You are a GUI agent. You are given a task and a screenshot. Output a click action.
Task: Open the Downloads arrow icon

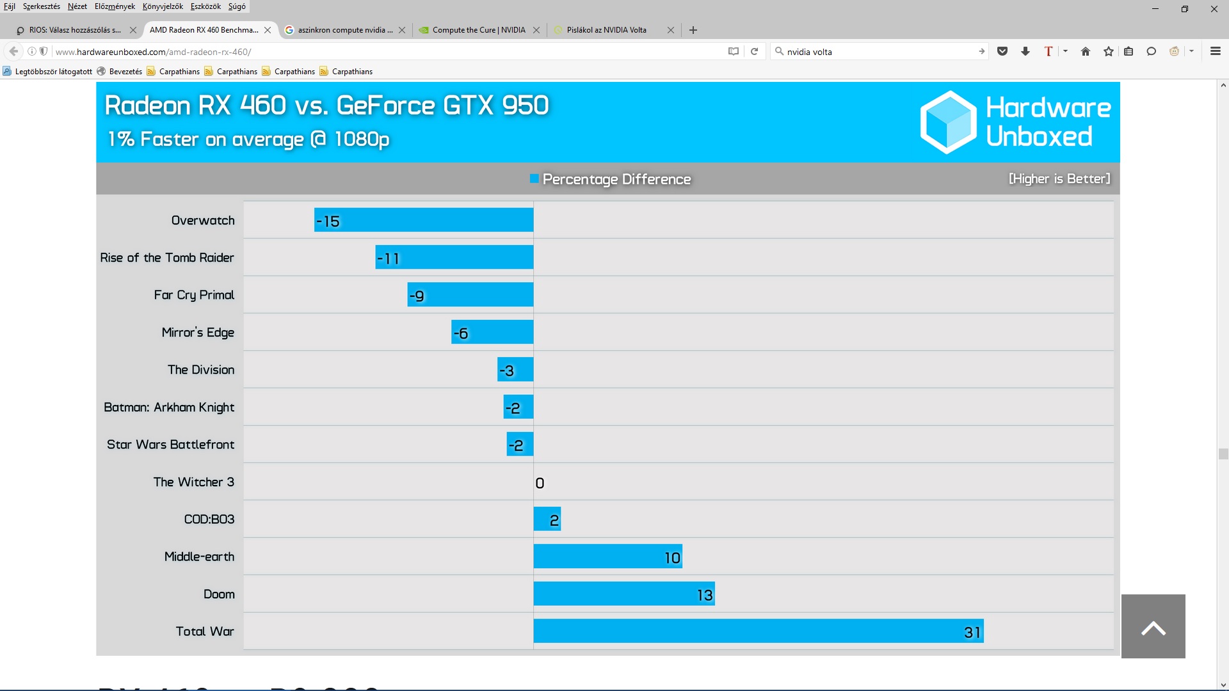(x=1025, y=51)
